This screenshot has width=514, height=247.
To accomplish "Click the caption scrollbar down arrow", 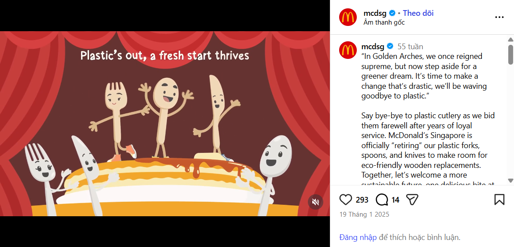I will pos(510,180).
